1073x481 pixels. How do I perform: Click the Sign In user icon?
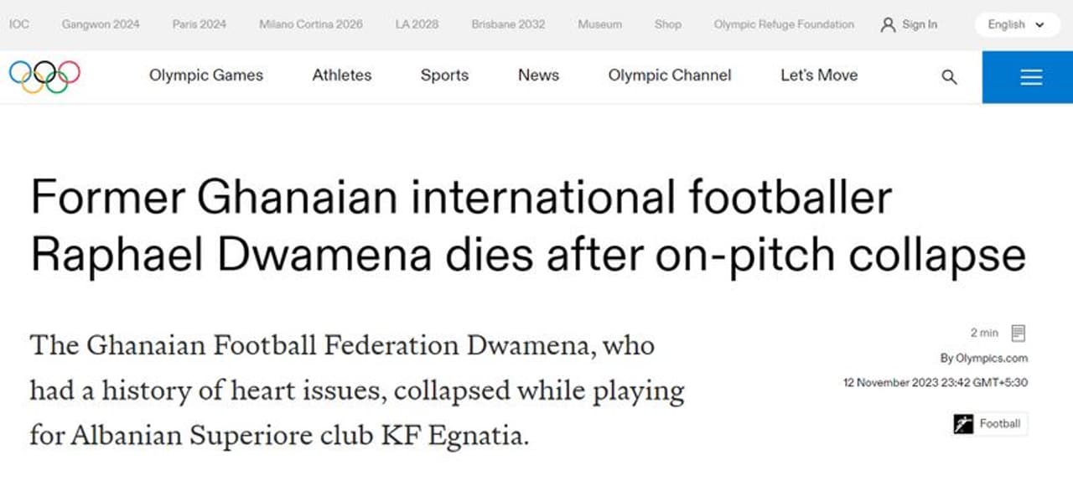888,25
